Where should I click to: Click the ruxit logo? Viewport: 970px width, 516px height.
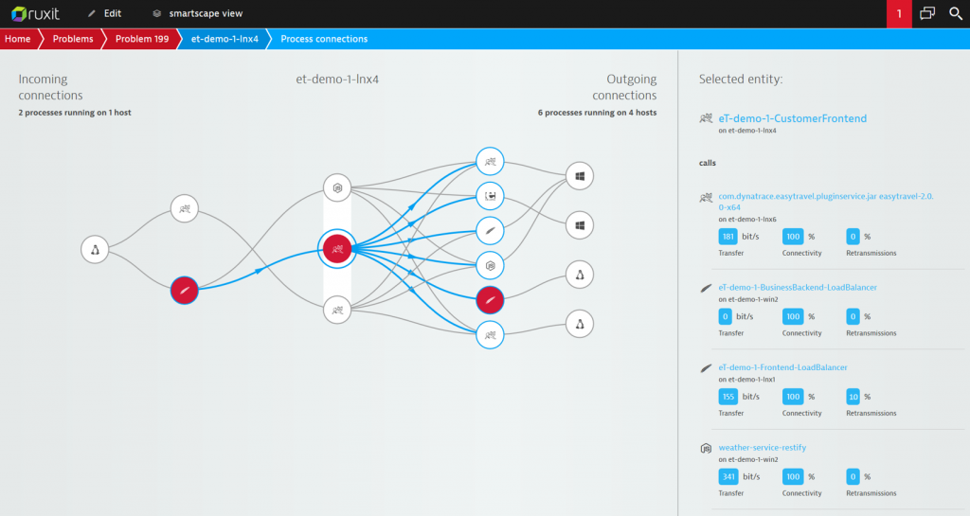(35, 13)
